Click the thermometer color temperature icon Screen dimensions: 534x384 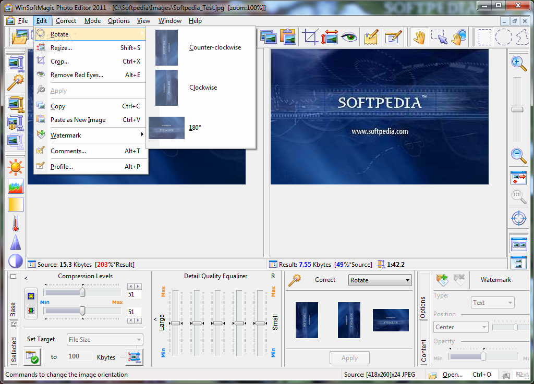[x=15, y=224]
